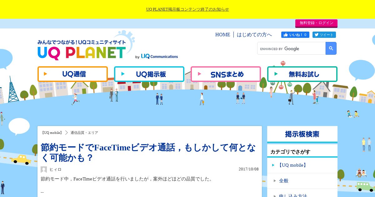Image resolution: width=375 pixels, height=197 pixels.
Task: Click the 無料登録・ログイン button
Action: tap(316, 23)
